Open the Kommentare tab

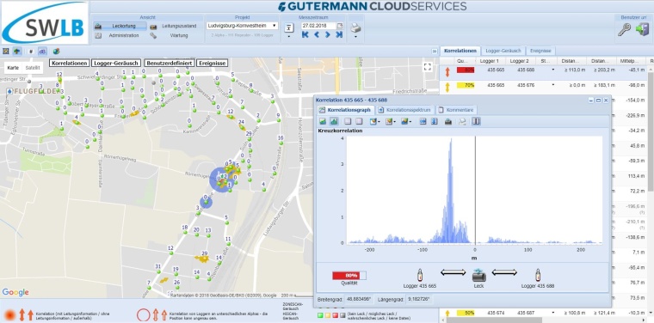457,110
